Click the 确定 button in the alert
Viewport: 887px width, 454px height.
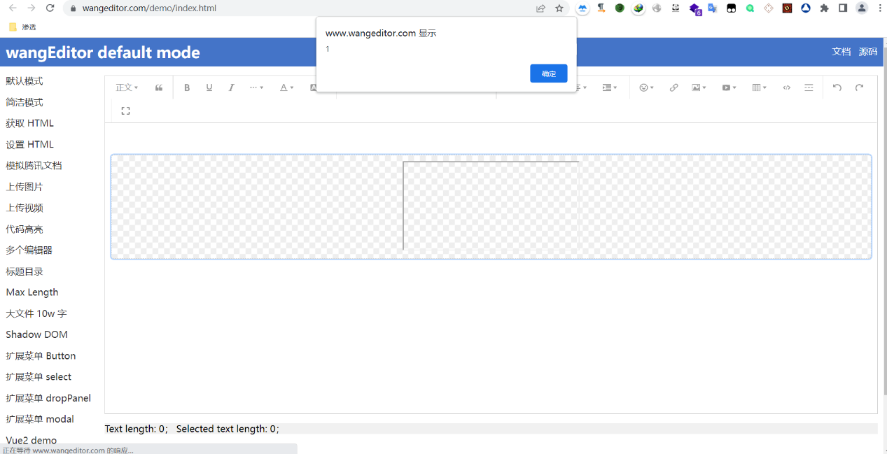point(549,73)
